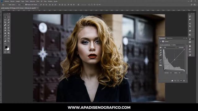Select the Rectangular Marquee tool

(x=9, y=17)
